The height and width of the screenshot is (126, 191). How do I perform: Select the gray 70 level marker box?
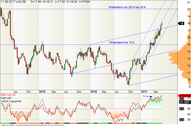pos(182,99)
